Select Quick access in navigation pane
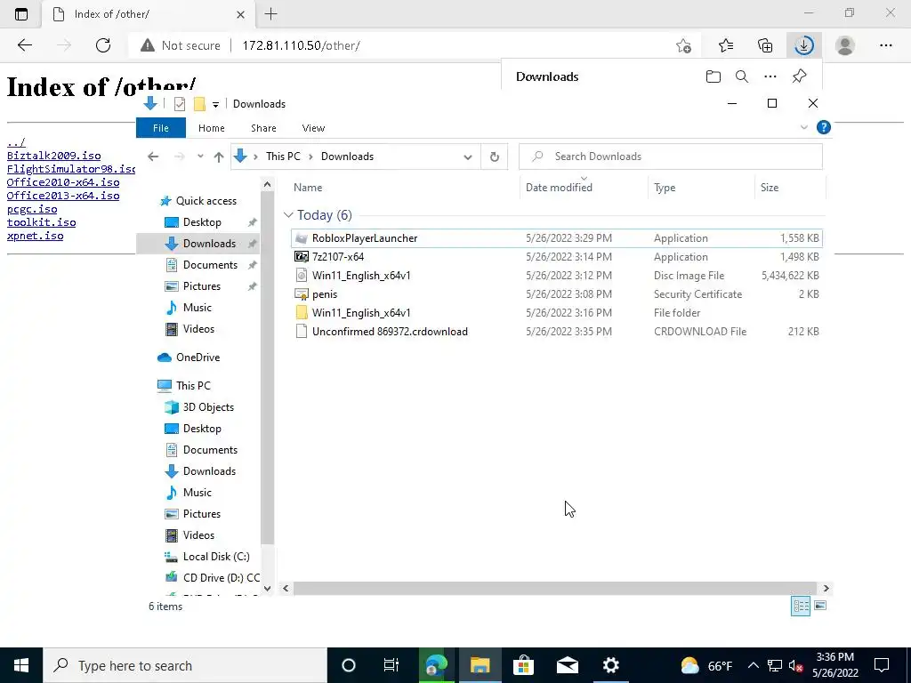This screenshot has height=683, width=911. point(206,201)
